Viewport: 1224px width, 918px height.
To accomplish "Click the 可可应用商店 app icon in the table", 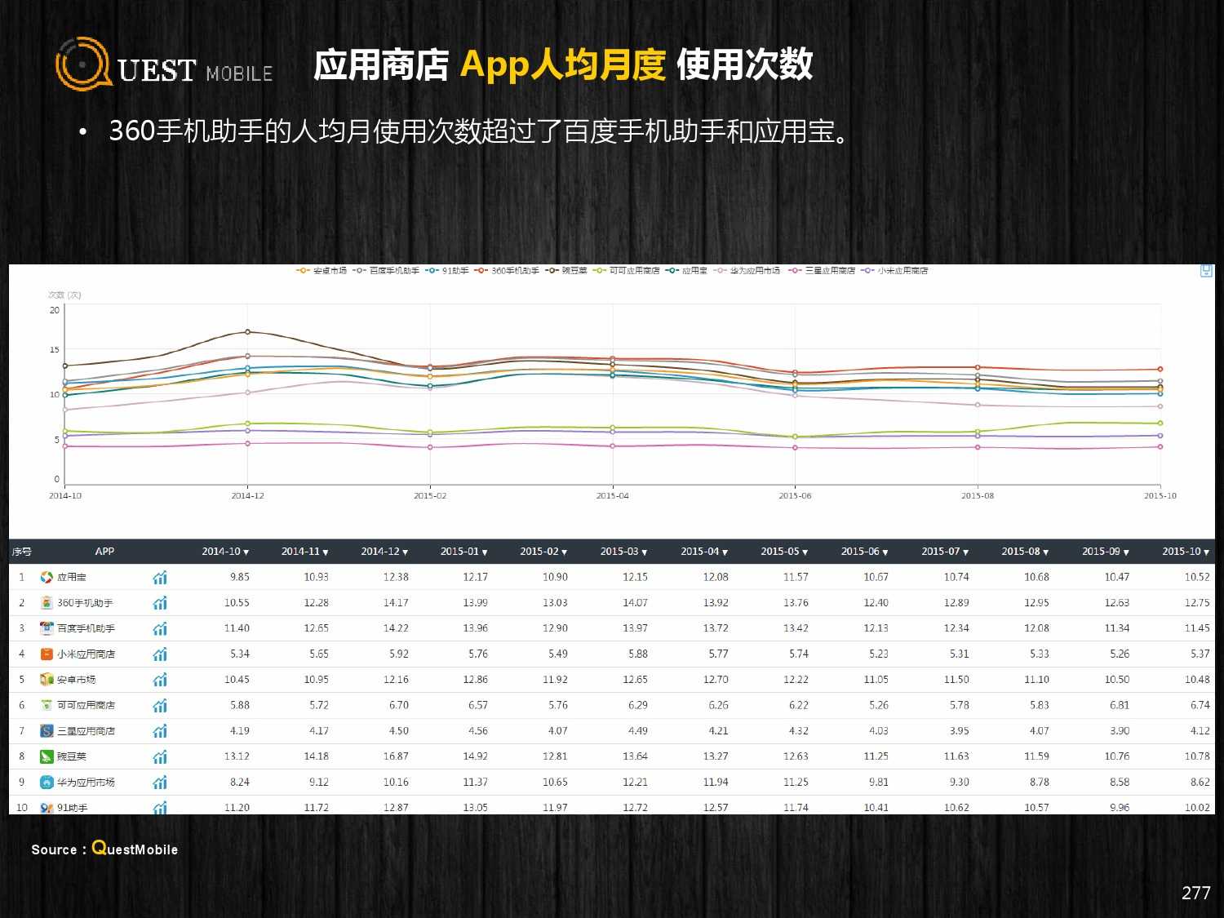I will click(x=47, y=705).
